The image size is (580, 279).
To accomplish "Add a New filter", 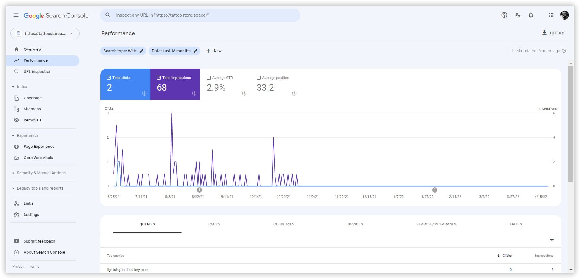I will 214,51.
